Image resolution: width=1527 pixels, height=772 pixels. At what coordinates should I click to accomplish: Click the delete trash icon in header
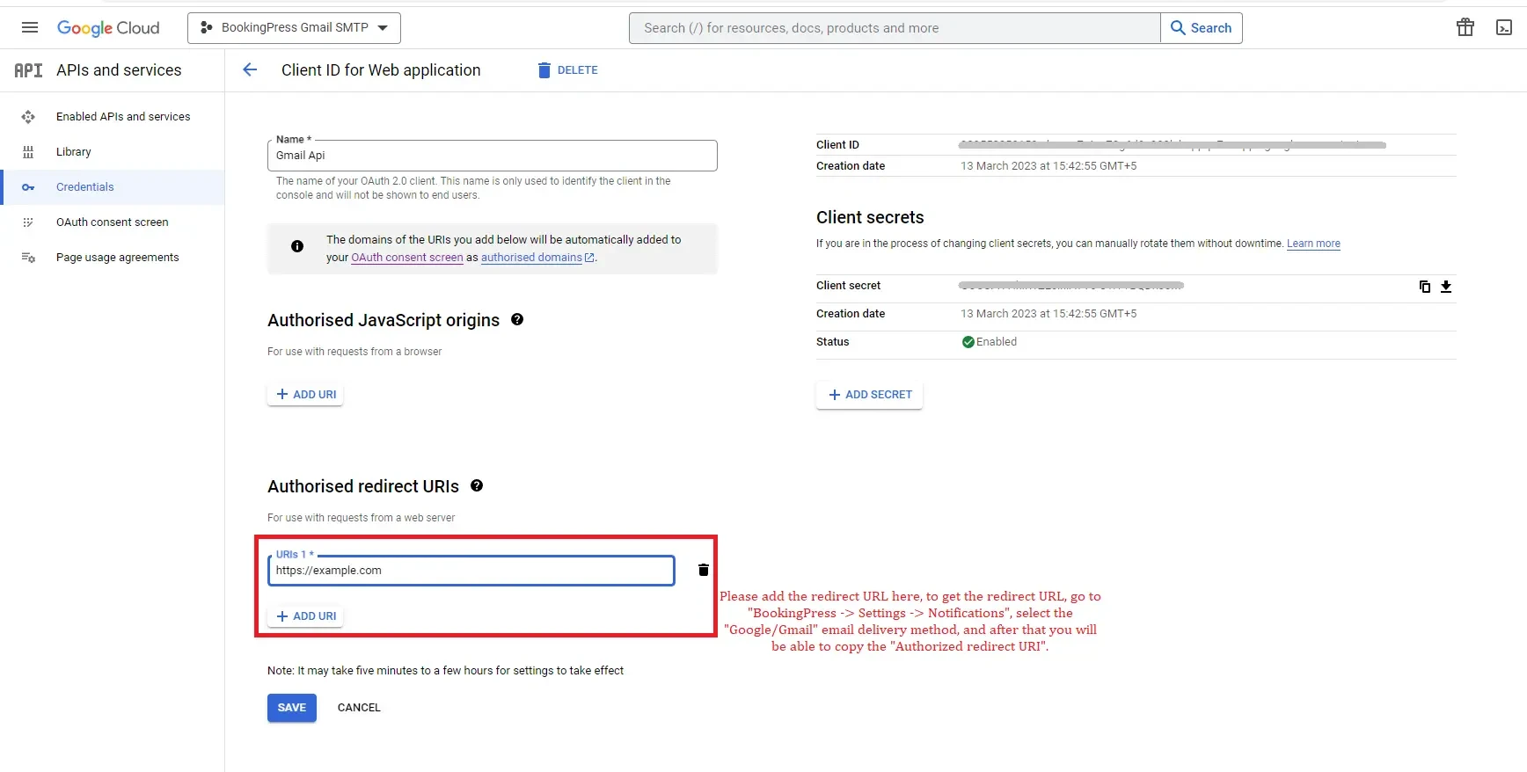[544, 70]
